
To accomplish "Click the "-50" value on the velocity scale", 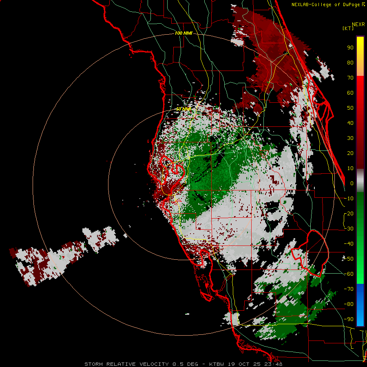I will click(349, 259).
